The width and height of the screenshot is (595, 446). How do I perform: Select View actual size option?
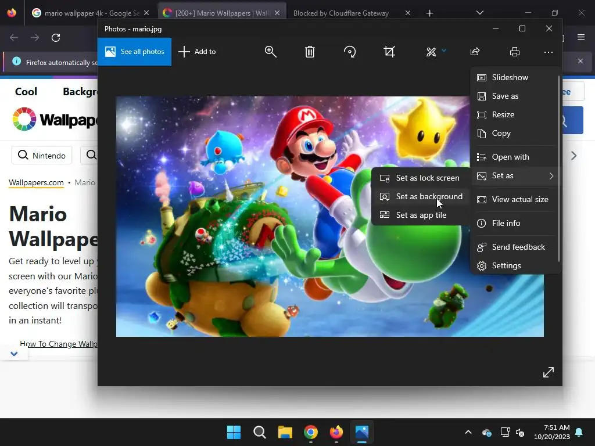515,200
